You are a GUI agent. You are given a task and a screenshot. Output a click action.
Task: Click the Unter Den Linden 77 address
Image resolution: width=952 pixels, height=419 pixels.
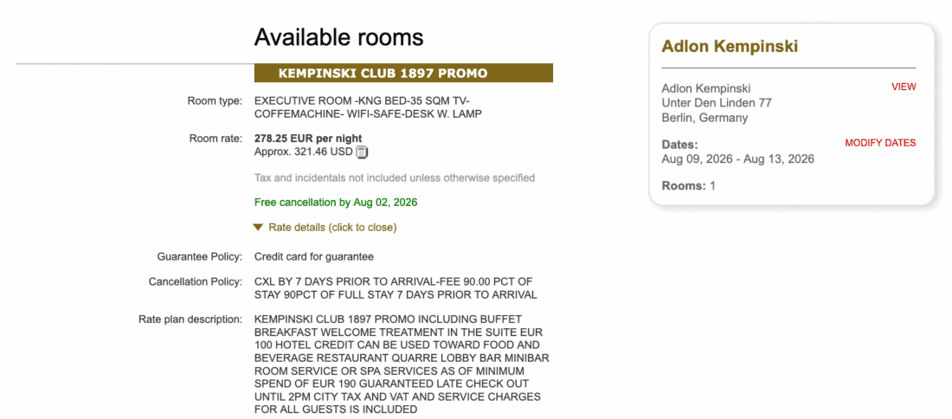717,103
